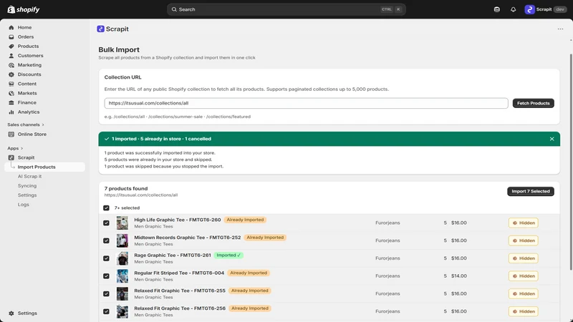Click the 7 products found heading
Image resolution: width=573 pixels, height=322 pixels.
click(126, 188)
